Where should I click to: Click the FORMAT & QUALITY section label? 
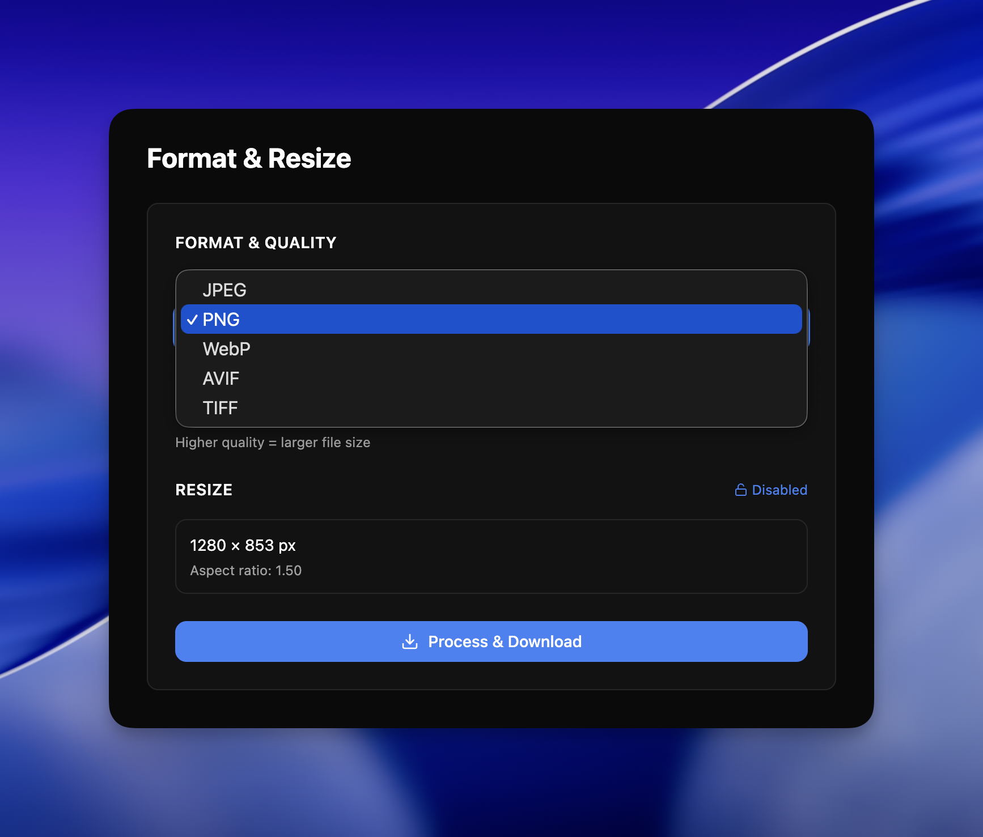256,242
